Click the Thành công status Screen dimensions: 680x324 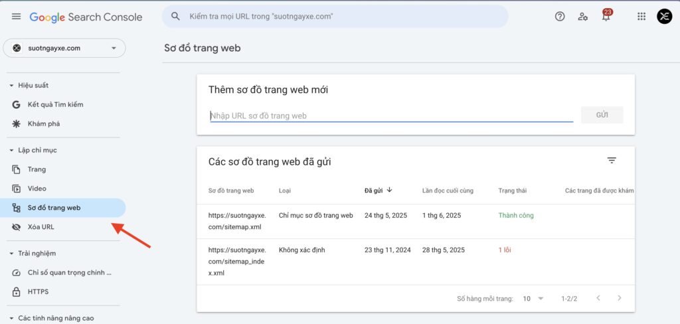[516, 216]
